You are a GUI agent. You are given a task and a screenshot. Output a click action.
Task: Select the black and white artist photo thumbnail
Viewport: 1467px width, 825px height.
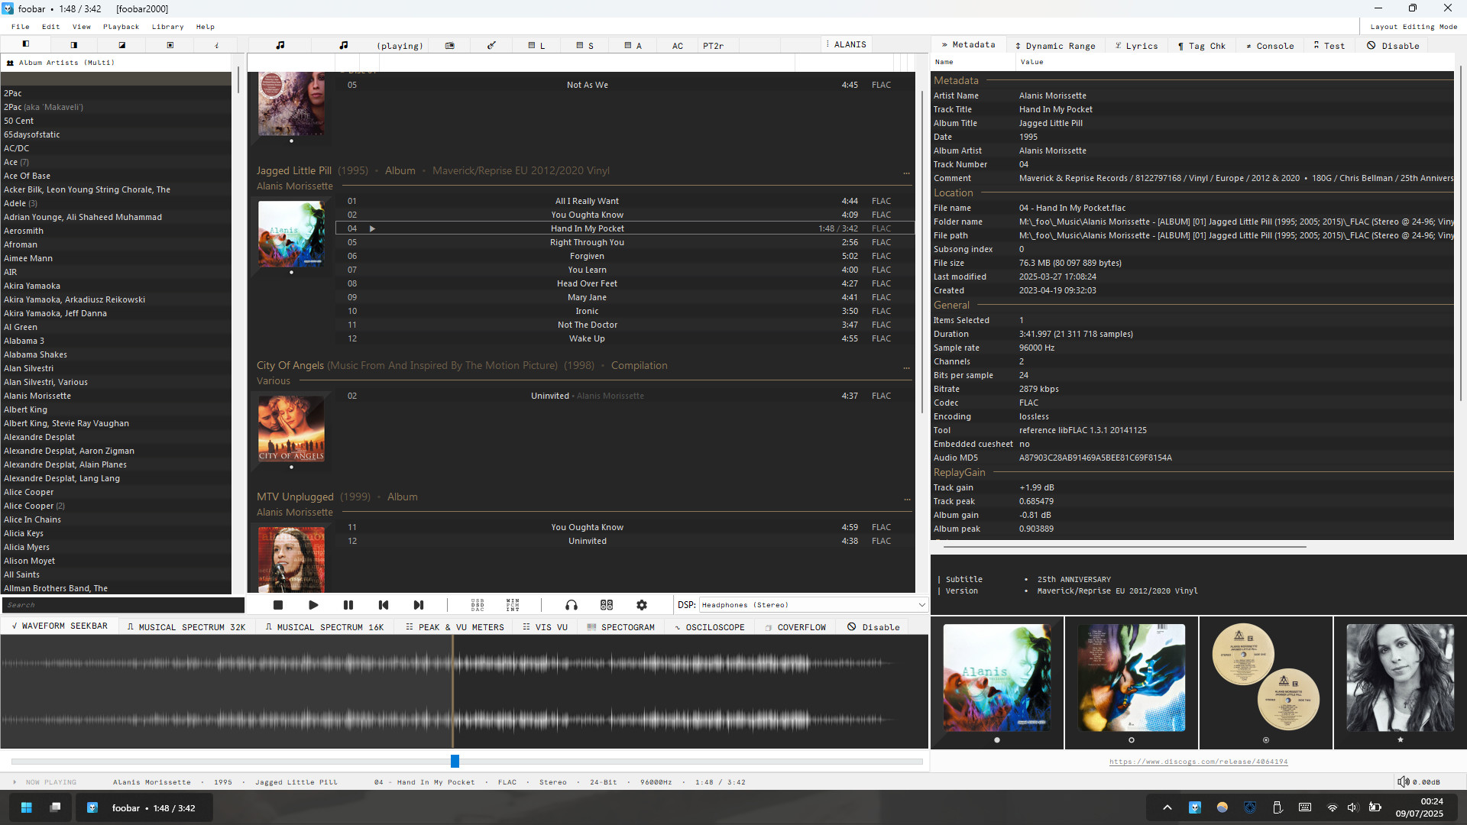[x=1400, y=678]
